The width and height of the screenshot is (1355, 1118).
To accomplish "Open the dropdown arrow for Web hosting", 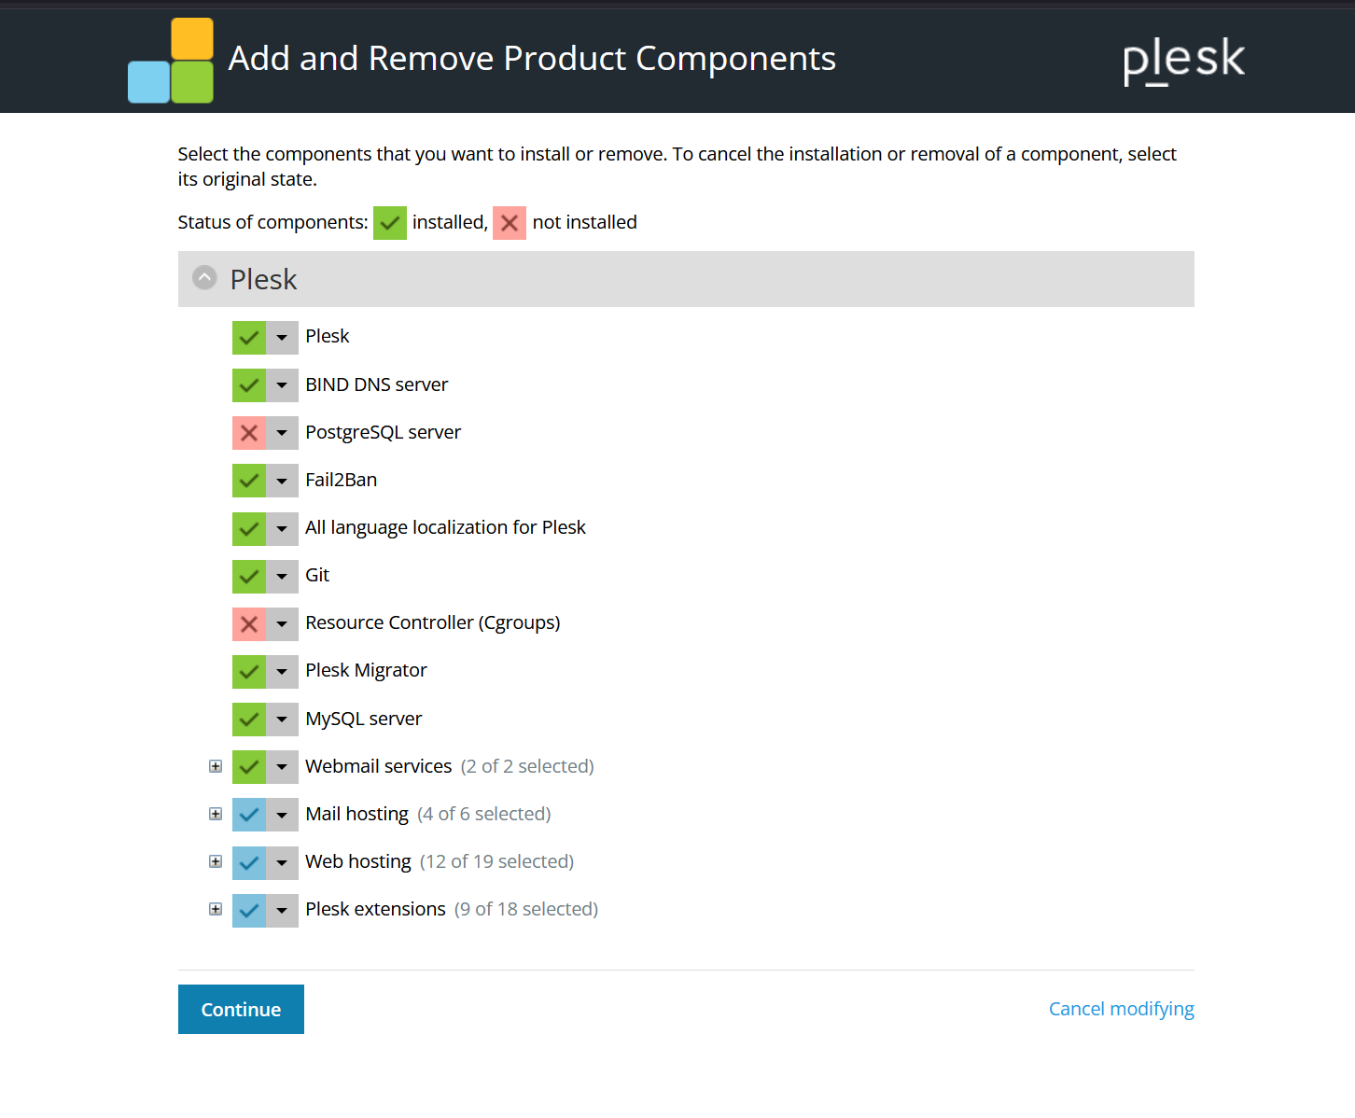I will [x=282, y=862].
